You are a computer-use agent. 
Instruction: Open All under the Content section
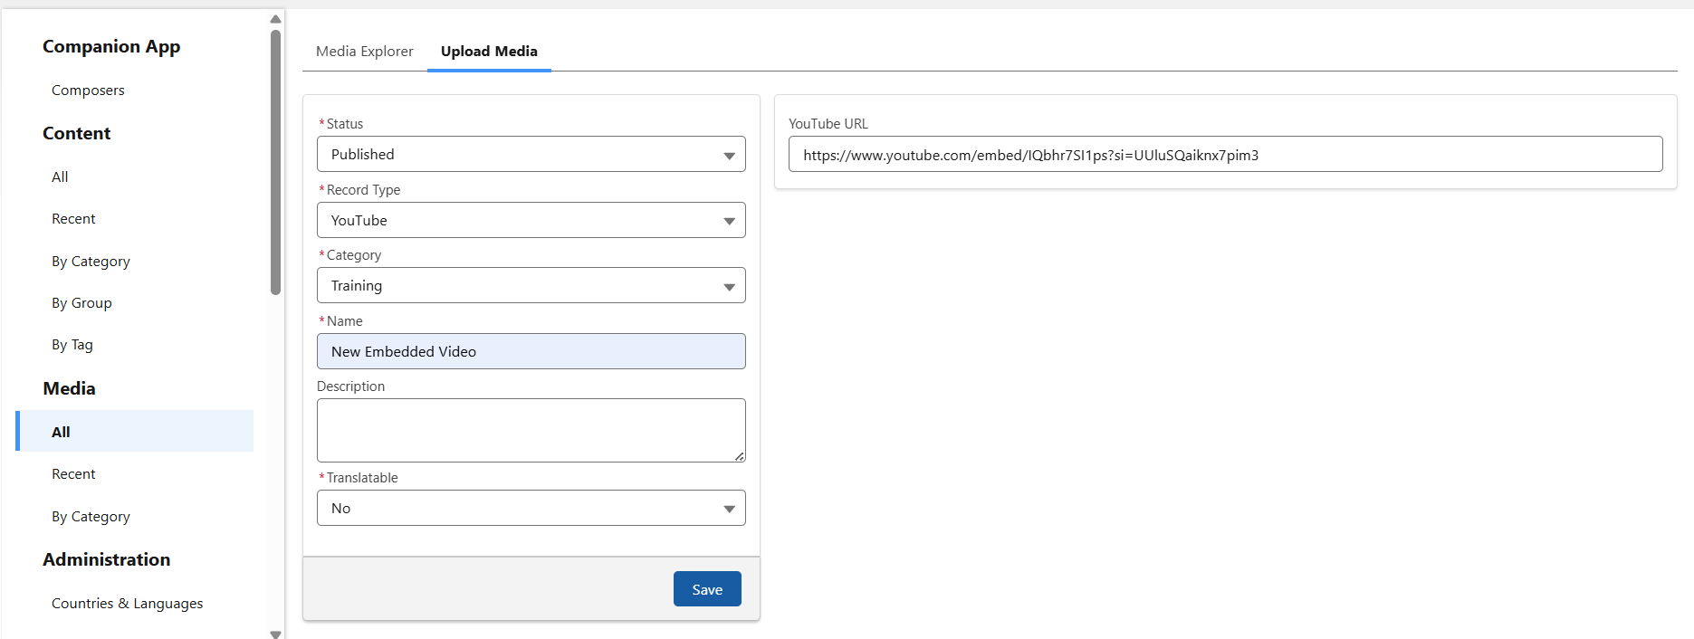click(x=60, y=177)
